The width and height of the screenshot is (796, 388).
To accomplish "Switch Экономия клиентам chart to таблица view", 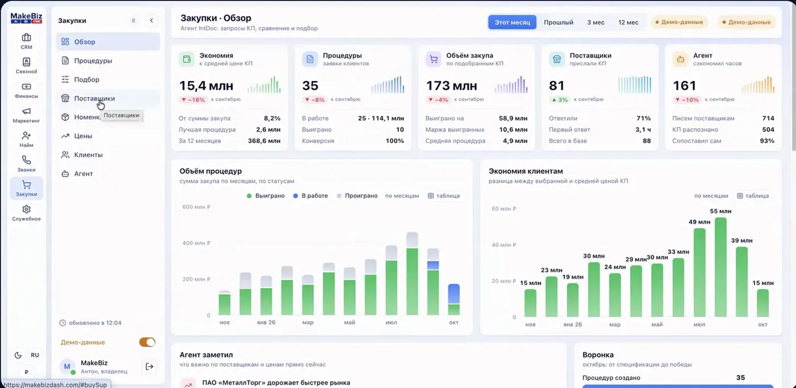I will (x=753, y=196).
